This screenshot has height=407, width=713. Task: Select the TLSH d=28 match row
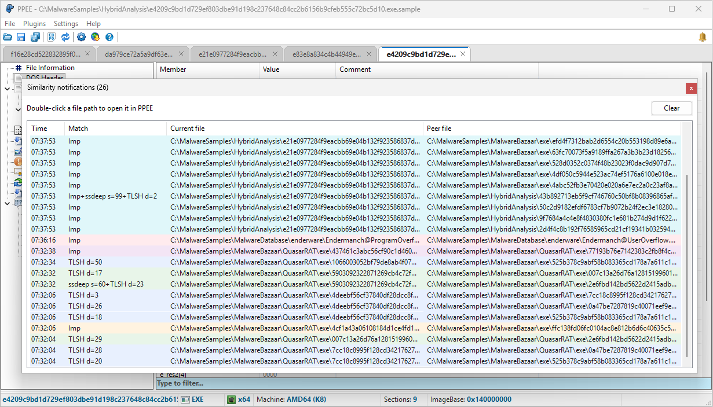click(354, 350)
